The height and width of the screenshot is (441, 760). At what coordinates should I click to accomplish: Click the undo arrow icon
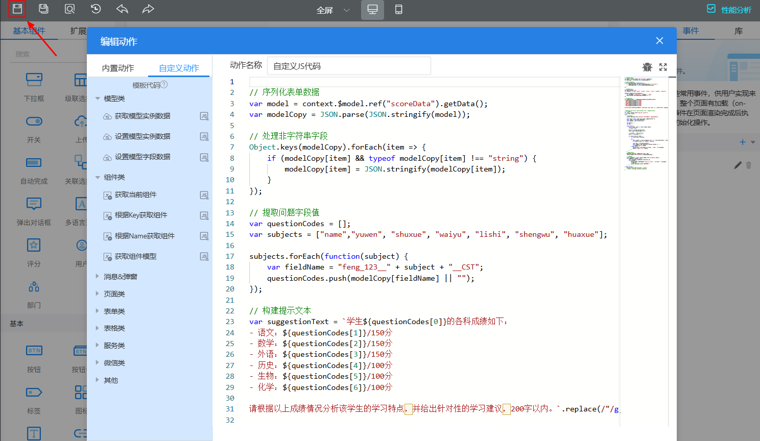coord(122,9)
